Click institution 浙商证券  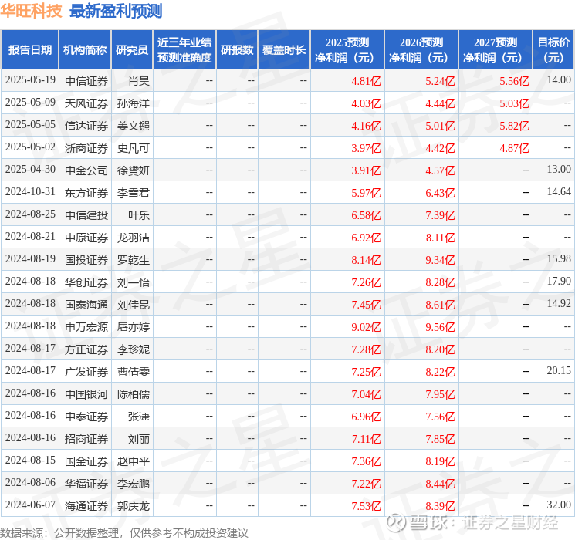pyautogui.click(x=86, y=148)
